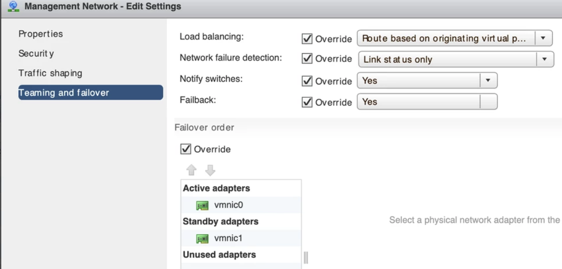Switch to the Properties section
The height and width of the screenshot is (269, 562).
[x=41, y=34]
